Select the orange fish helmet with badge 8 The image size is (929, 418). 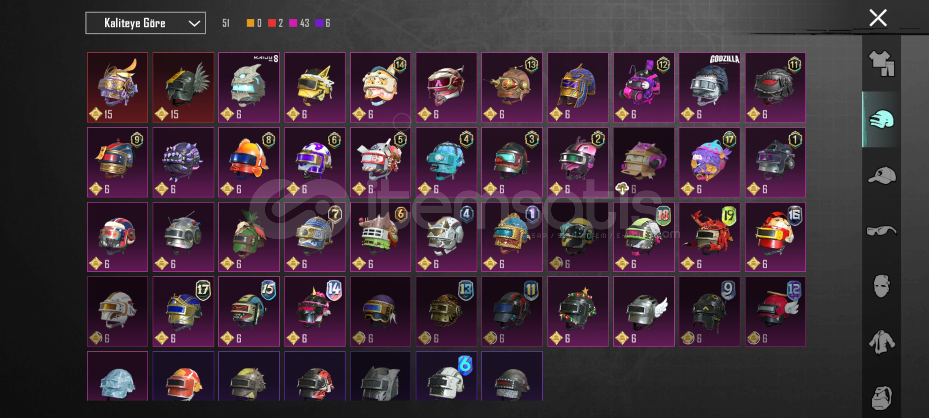click(249, 162)
